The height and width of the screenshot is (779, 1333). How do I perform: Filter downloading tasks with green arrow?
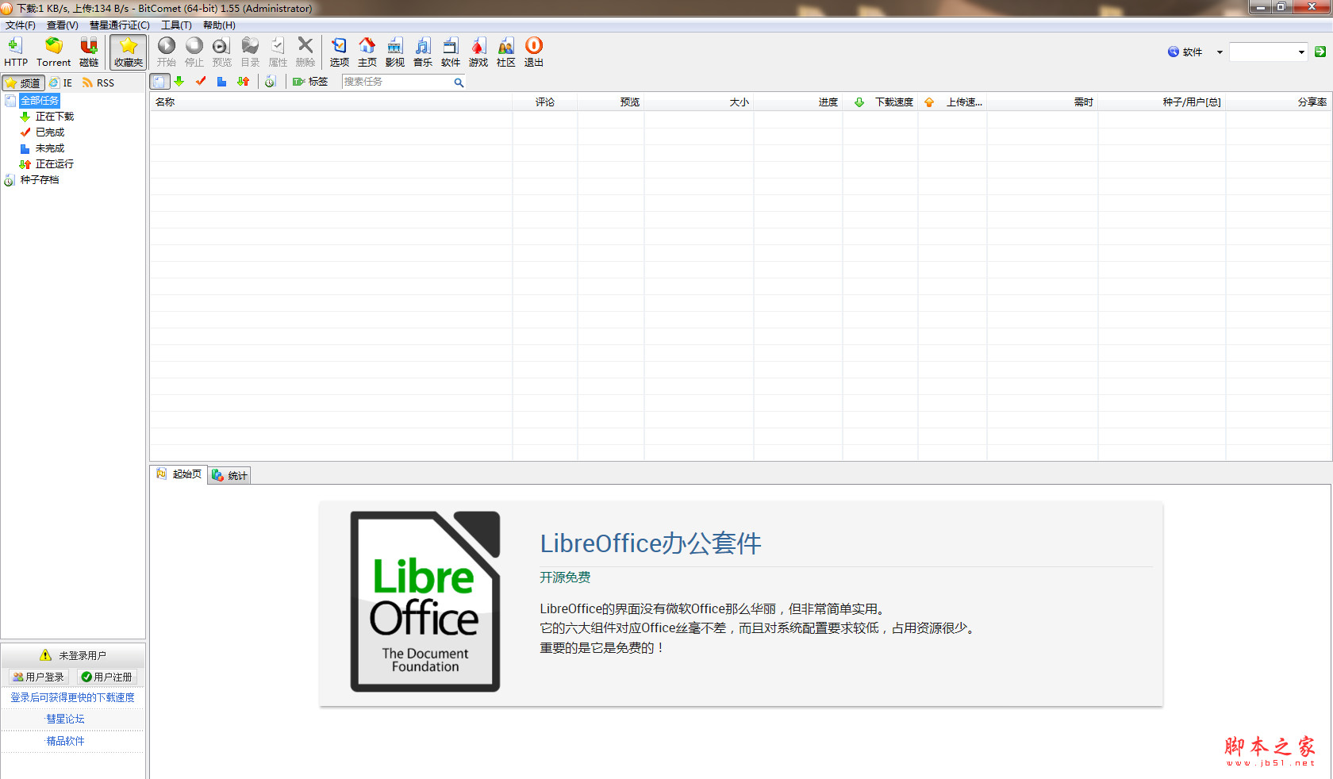[x=179, y=82]
